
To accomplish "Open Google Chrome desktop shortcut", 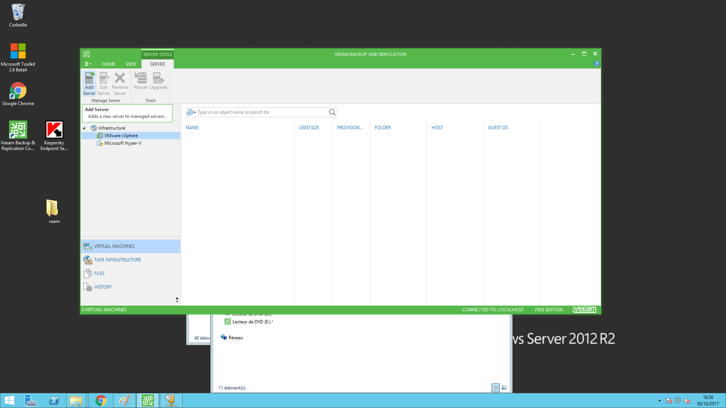I will [18, 94].
